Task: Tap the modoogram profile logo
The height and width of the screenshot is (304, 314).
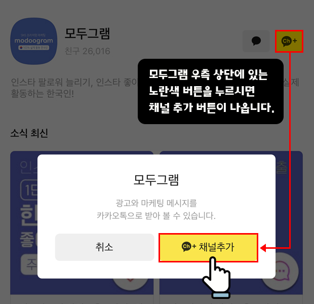Action: tap(34, 41)
